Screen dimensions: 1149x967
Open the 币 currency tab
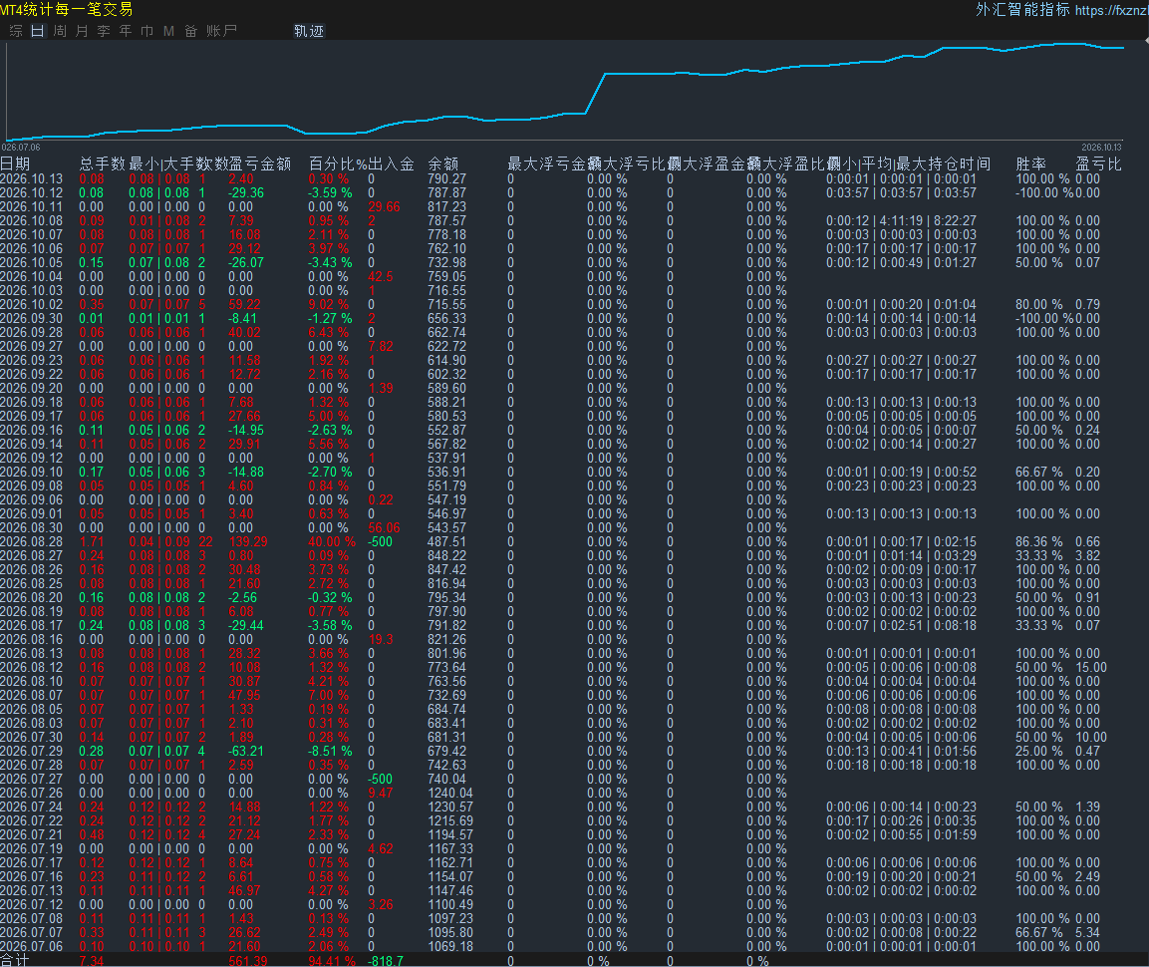point(146,31)
